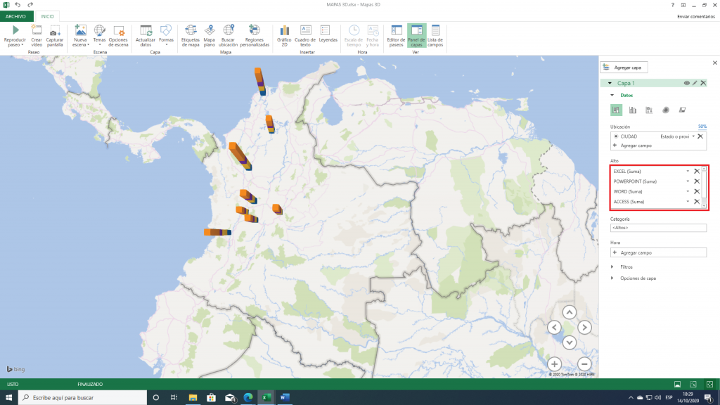The height and width of the screenshot is (405, 720).
Task: Click the Windows search box
Action: [x=83, y=398]
